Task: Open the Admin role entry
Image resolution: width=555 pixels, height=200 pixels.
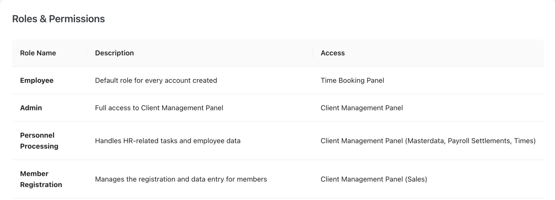Action: tap(31, 108)
